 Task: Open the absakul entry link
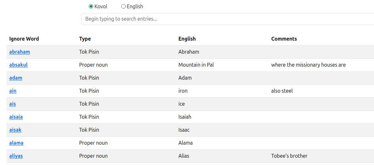click(18, 65)
